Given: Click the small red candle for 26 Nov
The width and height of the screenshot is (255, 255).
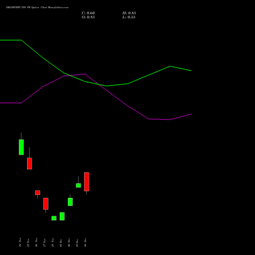Looking at the screenshot, I should (x=38, y=192).
